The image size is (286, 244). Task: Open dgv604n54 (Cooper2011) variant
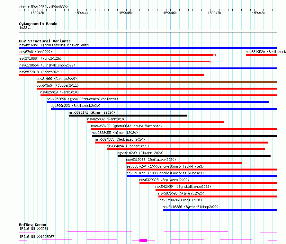click(x=128, y=146)
